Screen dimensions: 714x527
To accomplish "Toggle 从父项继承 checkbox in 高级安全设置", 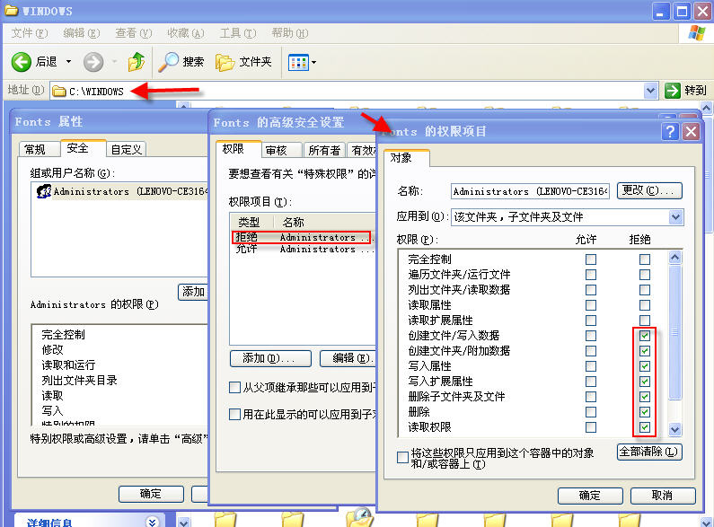I will (234, 387).
